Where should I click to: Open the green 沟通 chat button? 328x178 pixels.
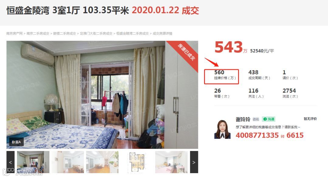coord(268,119)
